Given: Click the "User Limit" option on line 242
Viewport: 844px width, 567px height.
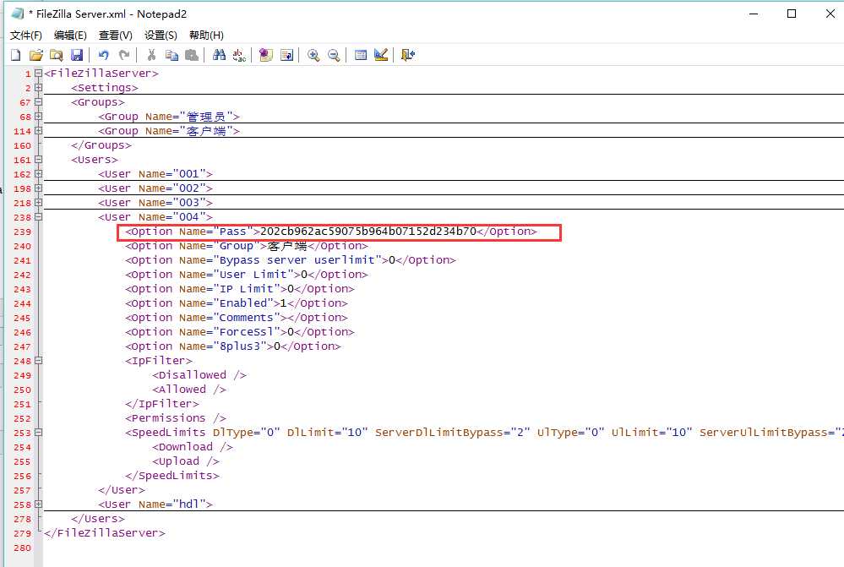Looking at the screenshot, I should (x=247, y=275).
